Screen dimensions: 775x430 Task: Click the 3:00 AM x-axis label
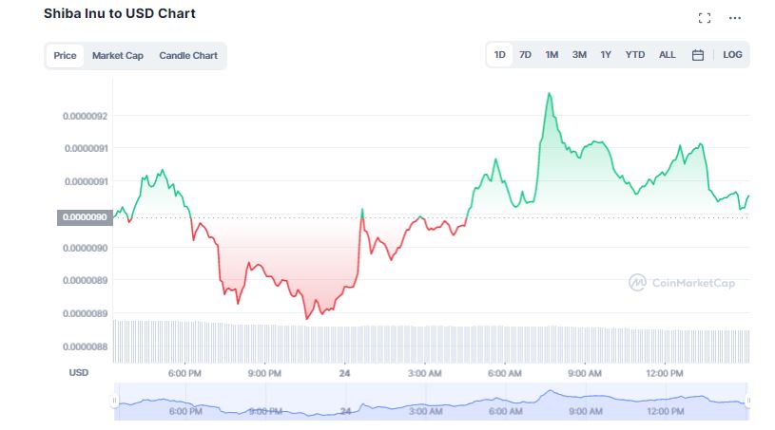tap(424, 374)
